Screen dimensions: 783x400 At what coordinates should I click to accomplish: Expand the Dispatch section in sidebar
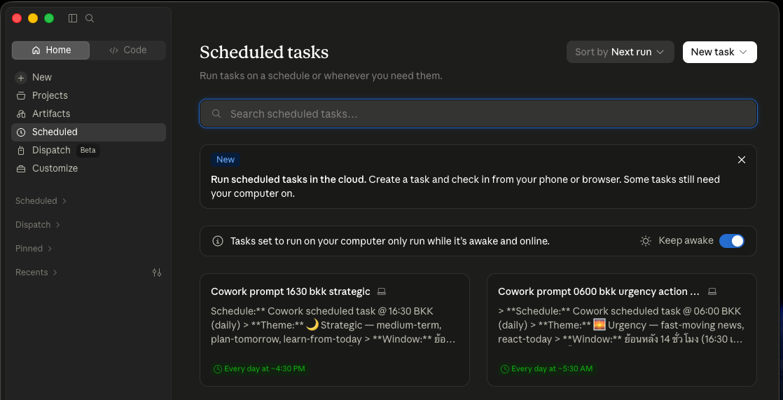tap(38, 225)
